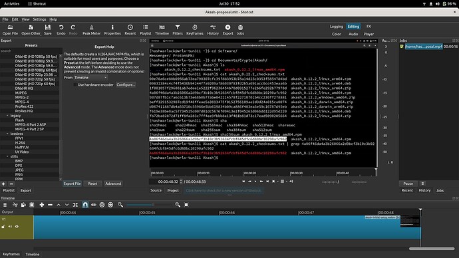Split the clip at the playhead
This screenshot has width=459, height=258.
pos(75,205)
